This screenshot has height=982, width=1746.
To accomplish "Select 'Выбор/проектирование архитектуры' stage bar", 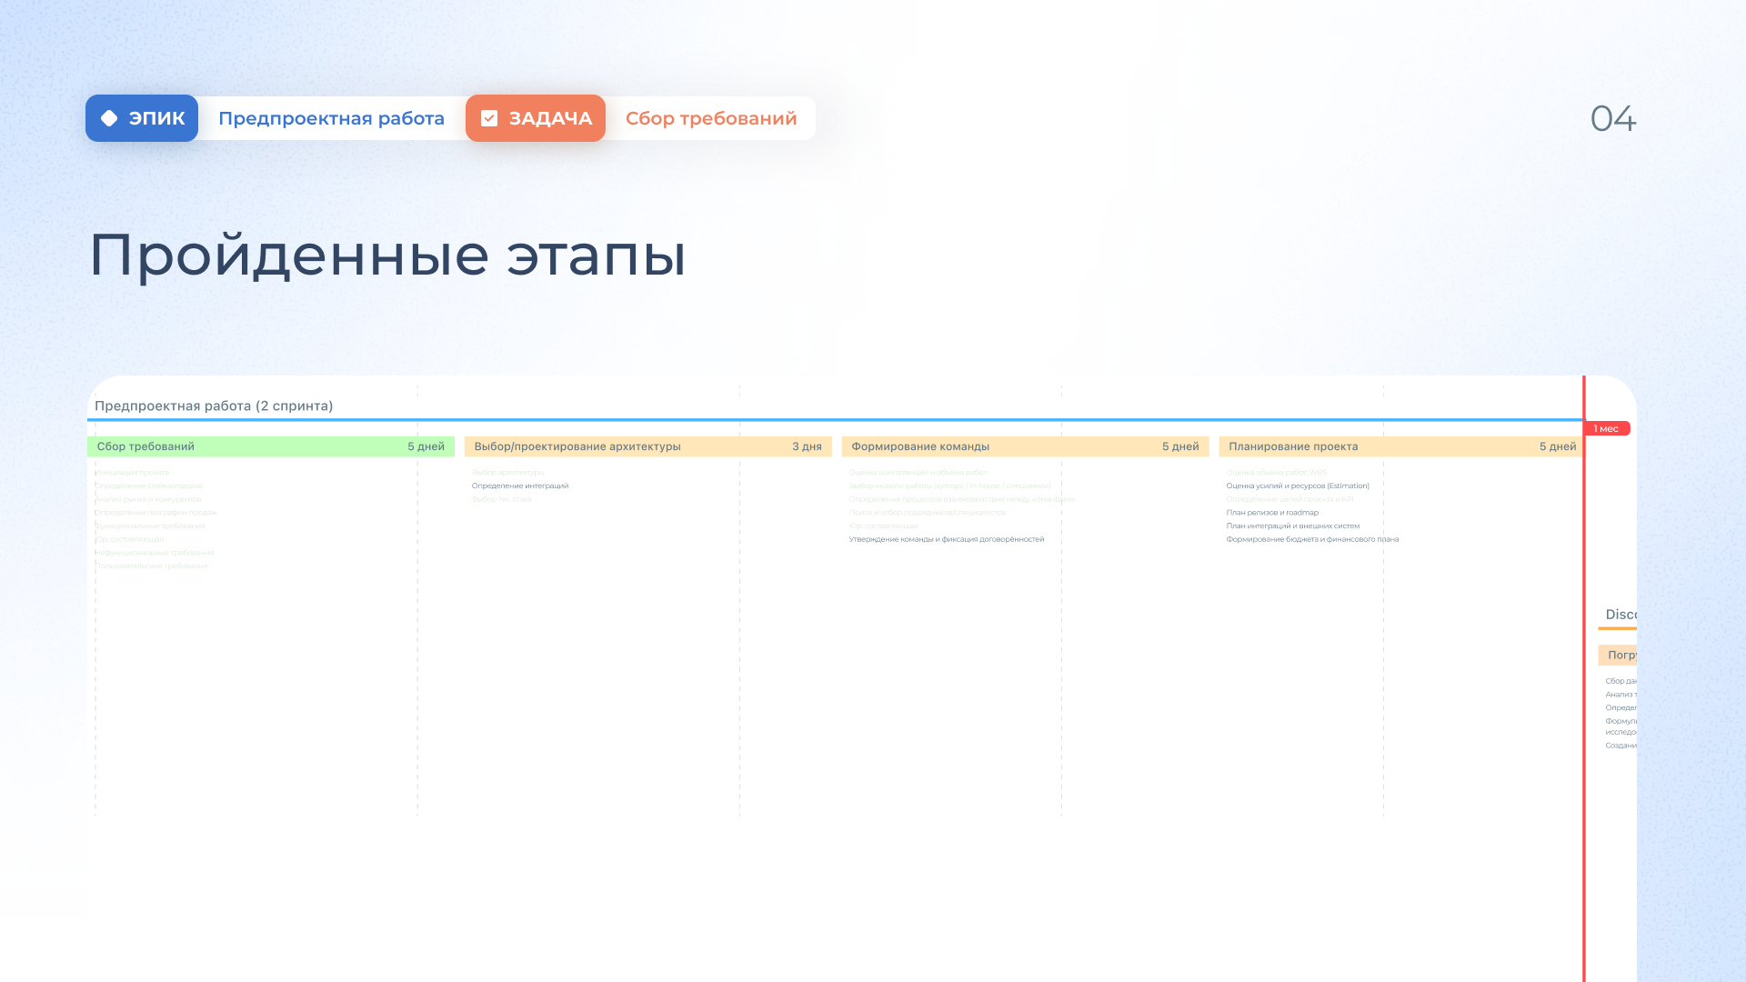I will pyautogui.click(x=648, y=446).
